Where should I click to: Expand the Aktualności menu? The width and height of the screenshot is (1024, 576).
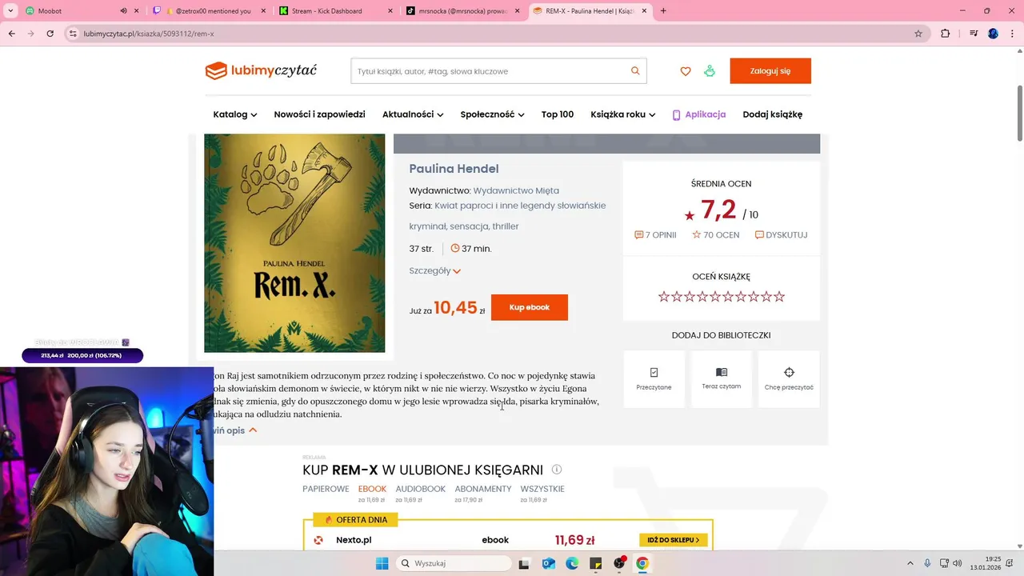point(413,114)
